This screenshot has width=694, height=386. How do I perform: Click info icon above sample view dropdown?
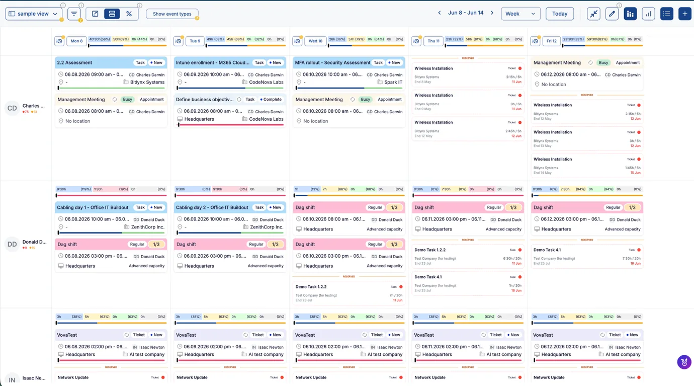coord(63,6)
